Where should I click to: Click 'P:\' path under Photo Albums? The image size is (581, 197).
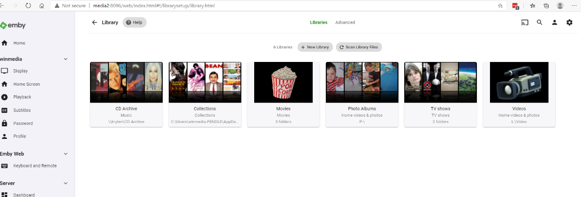[x=362, y=122]
